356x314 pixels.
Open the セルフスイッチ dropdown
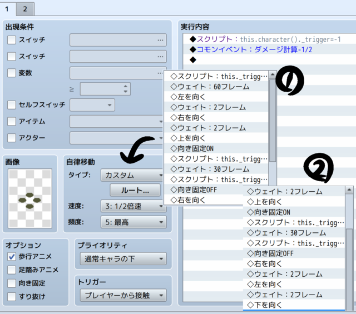point(92,105)
